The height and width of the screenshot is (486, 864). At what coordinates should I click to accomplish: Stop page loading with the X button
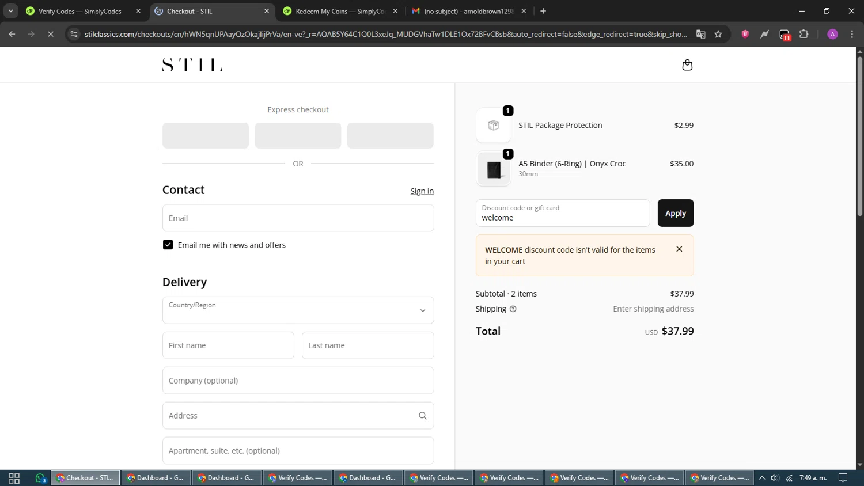tap(51, 34)
